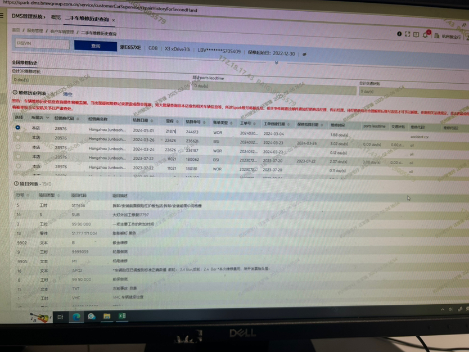Open the book manual icon

pos(416,35)
